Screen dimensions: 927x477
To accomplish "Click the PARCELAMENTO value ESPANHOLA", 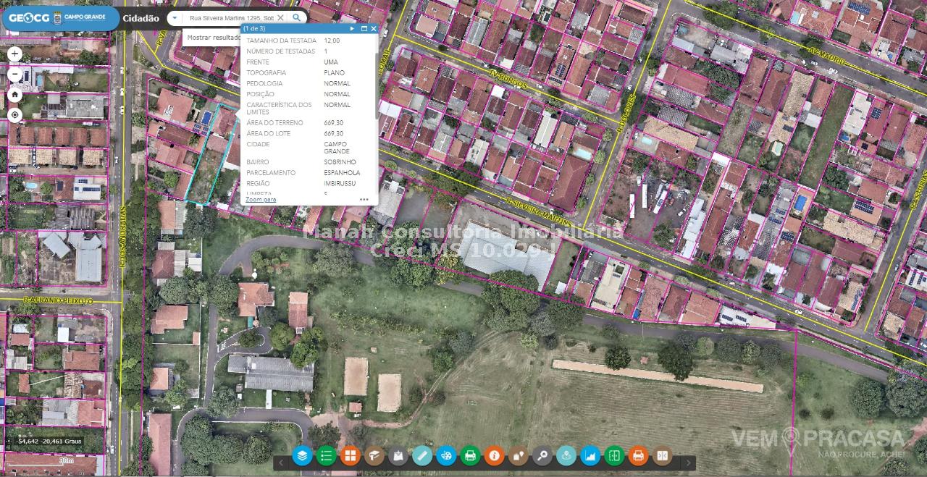I will (x=342, y=173).
